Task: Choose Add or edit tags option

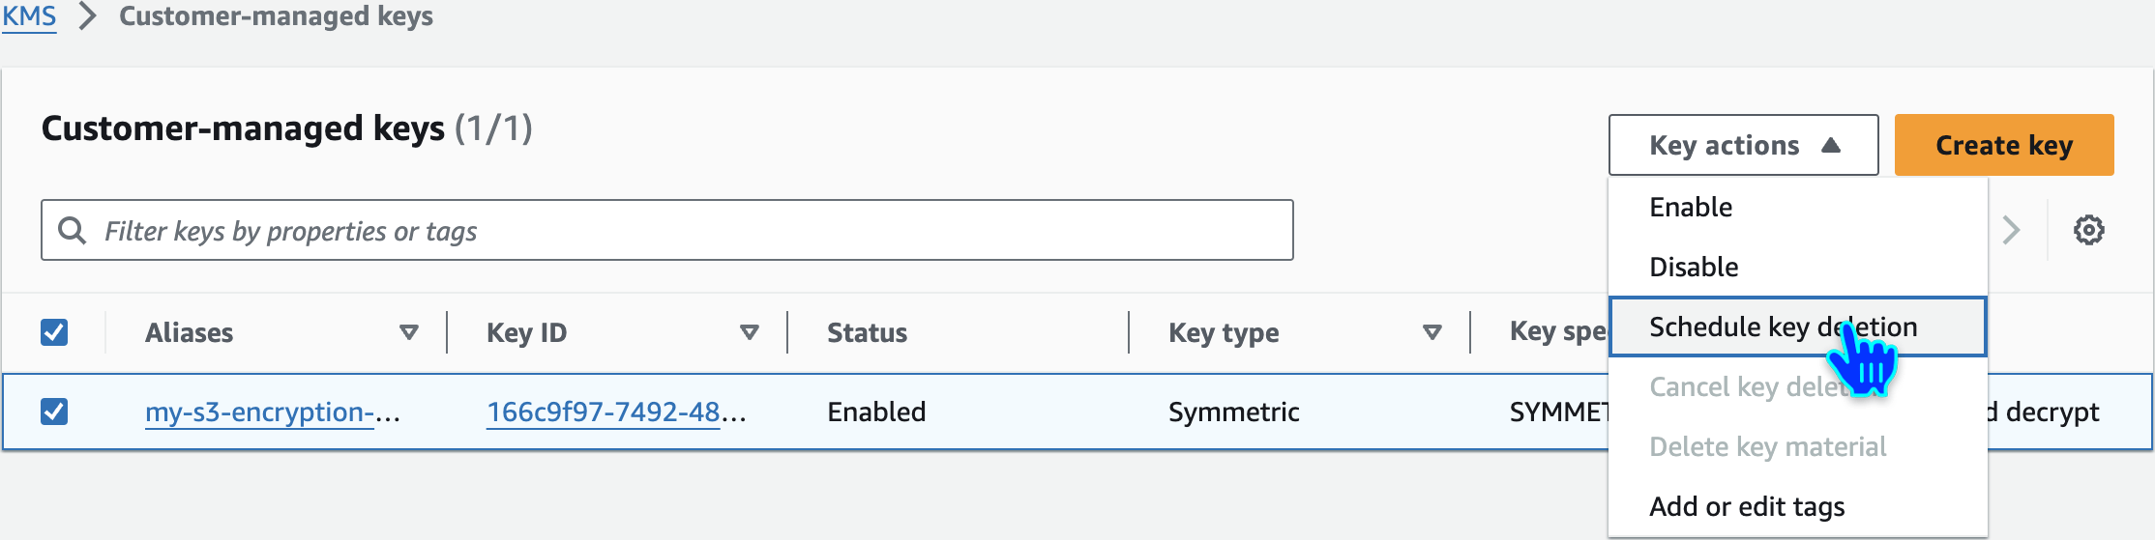Action: point(1747,506)
